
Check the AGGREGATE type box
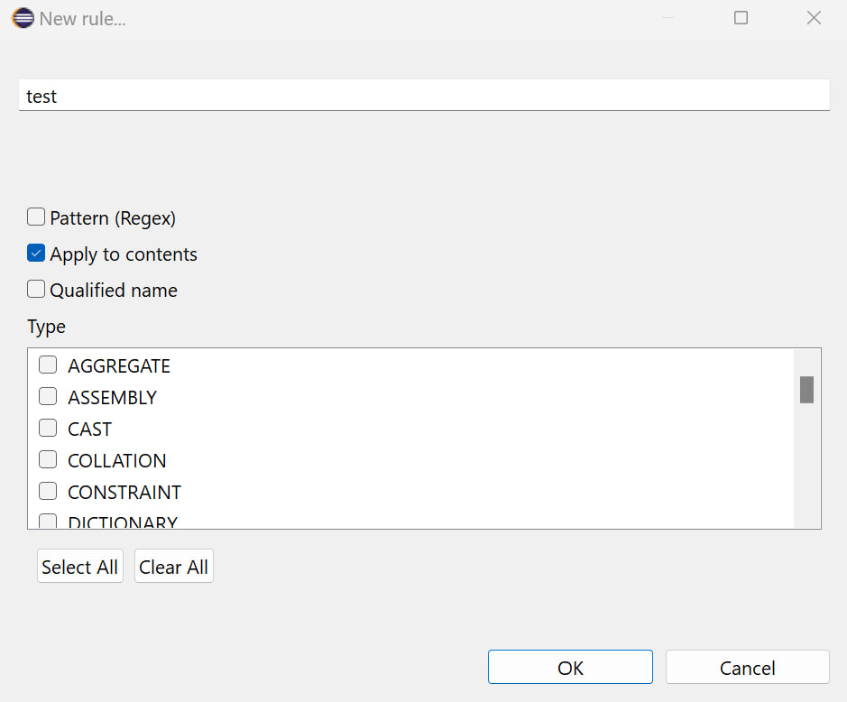point(48,365)
